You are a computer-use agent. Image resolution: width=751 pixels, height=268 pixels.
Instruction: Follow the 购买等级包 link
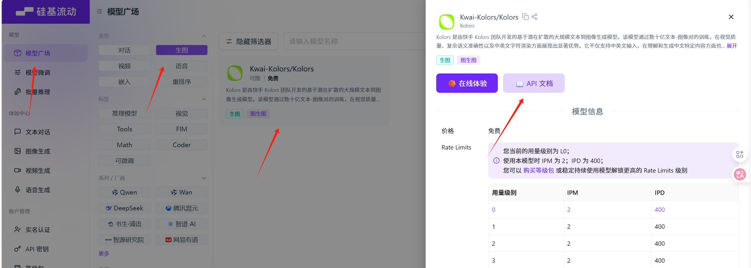[538, 170]
